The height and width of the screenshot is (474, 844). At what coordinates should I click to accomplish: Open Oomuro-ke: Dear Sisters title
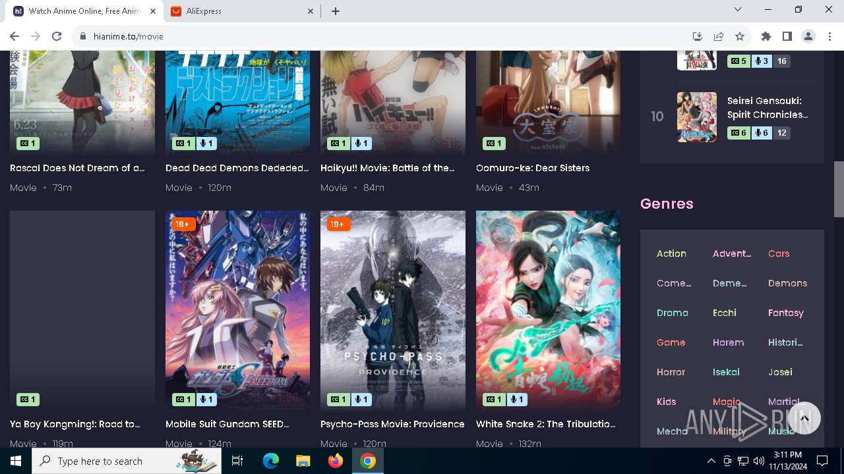coord(533,168)
